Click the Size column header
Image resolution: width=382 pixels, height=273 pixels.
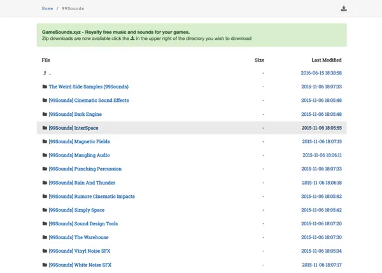point(259,60)
